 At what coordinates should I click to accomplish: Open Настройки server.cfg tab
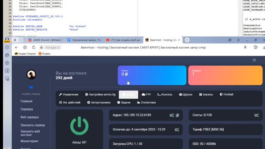tap(100, 95)
